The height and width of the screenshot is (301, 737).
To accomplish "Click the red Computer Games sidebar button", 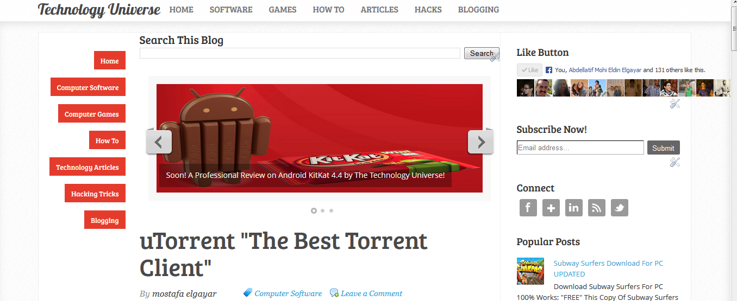I will 92,114.
